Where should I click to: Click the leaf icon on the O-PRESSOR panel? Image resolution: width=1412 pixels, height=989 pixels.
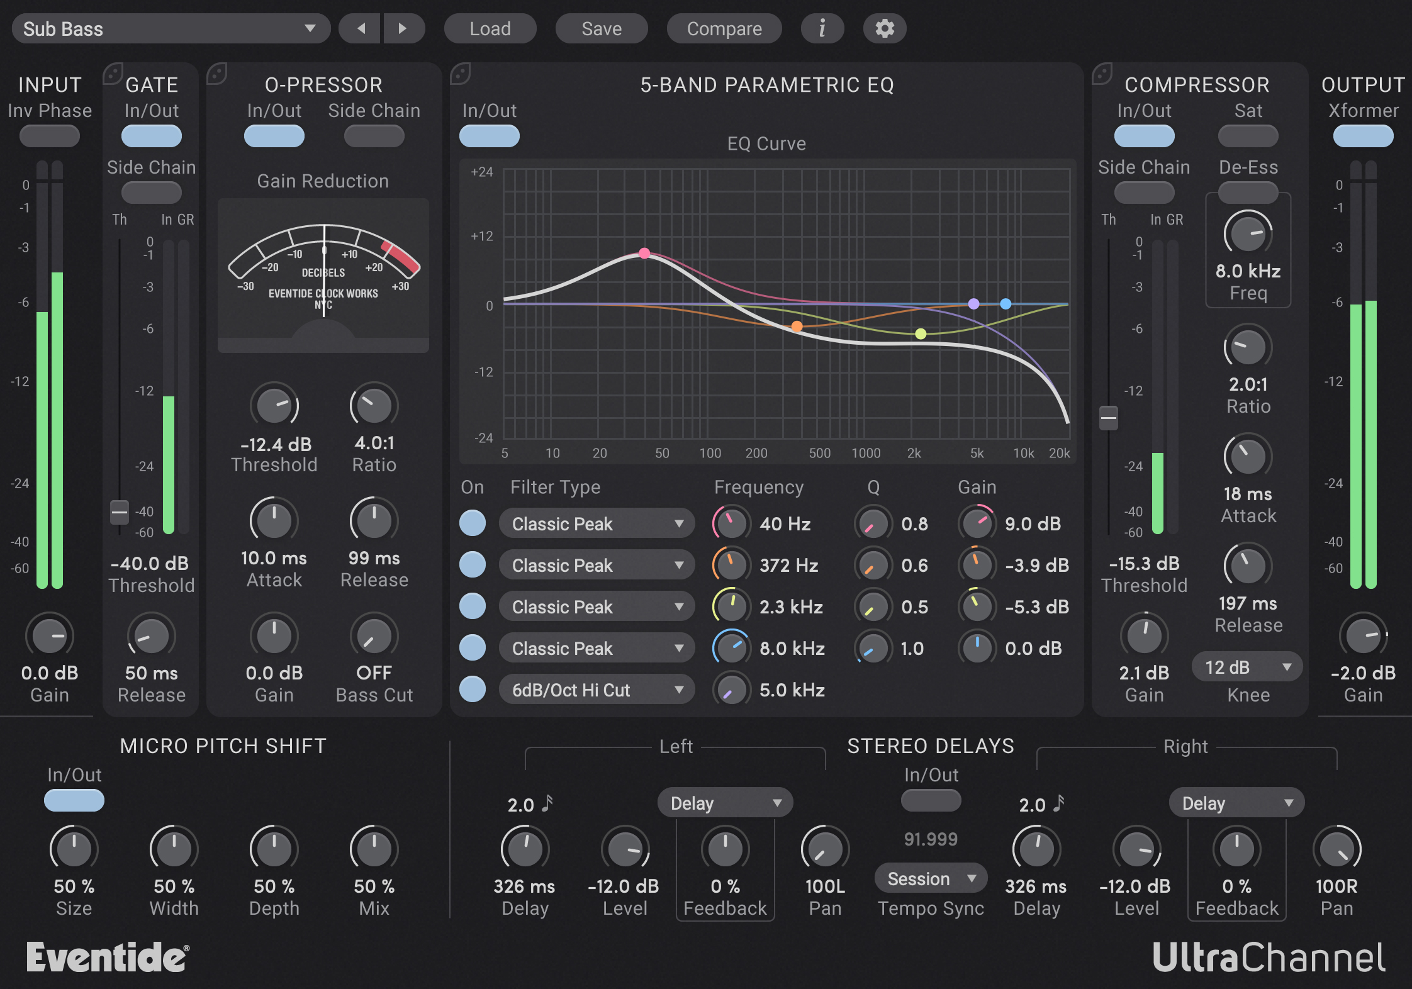pos(218,73)
